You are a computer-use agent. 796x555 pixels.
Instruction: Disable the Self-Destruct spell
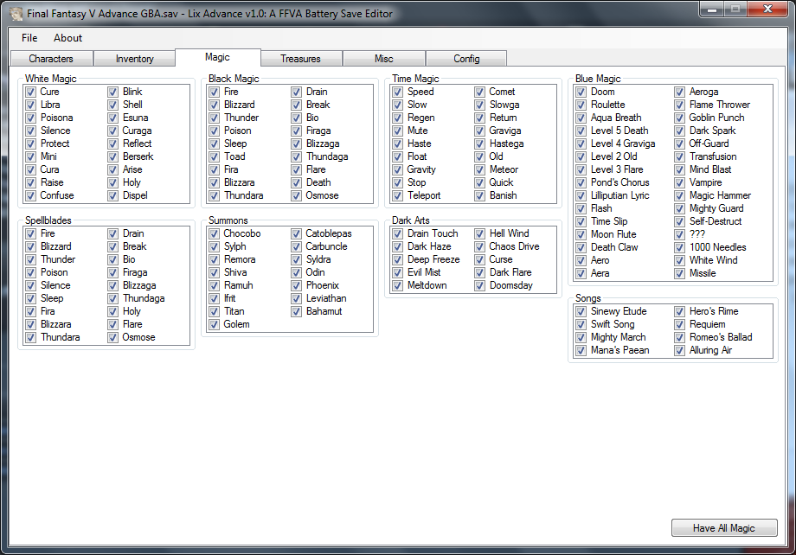click(x=679, y=221)
